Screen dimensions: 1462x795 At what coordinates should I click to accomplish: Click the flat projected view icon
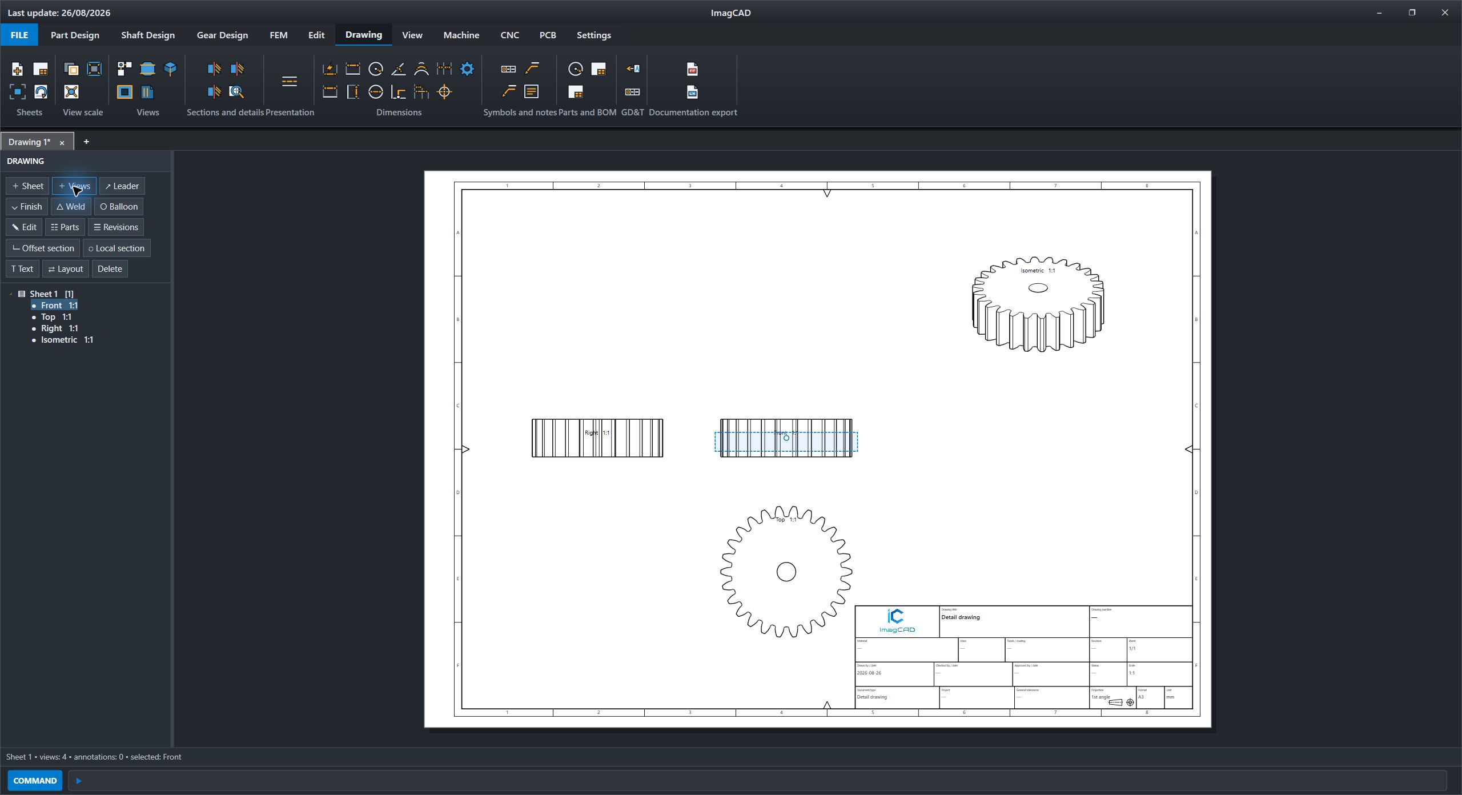click(147, 69)
